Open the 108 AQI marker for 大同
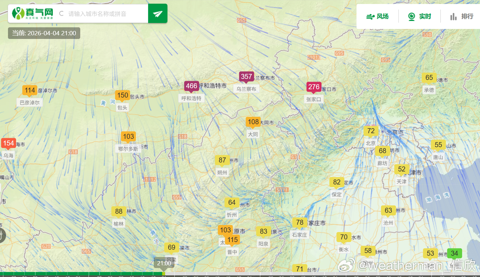The image size is (480, 277). [x=253, y=122]
